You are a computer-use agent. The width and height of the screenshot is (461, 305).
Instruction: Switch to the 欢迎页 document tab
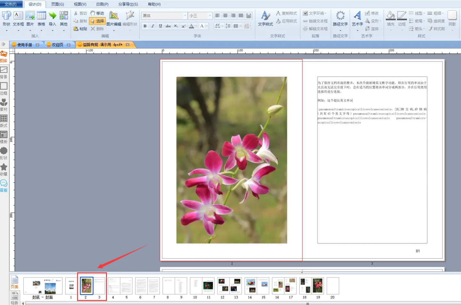click(x=58, y=45)
